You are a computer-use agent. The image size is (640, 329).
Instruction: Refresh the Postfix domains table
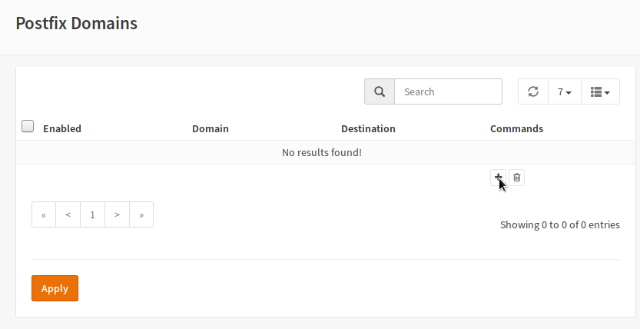[533, 91]
